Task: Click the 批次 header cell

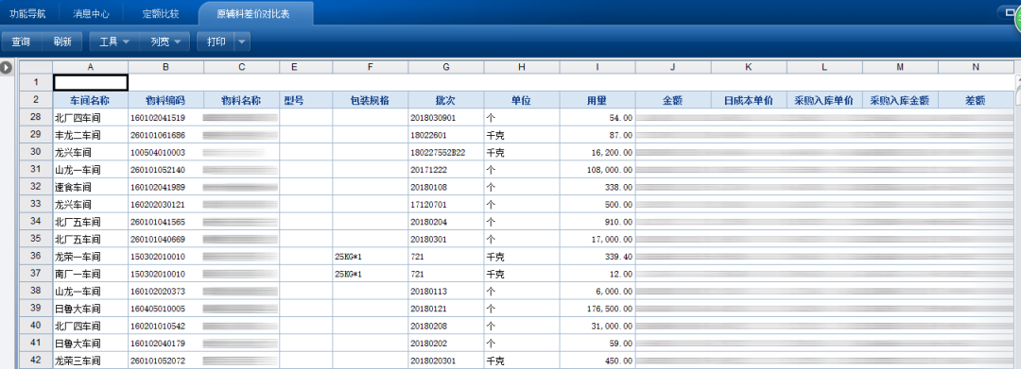Action: point(446,100)
